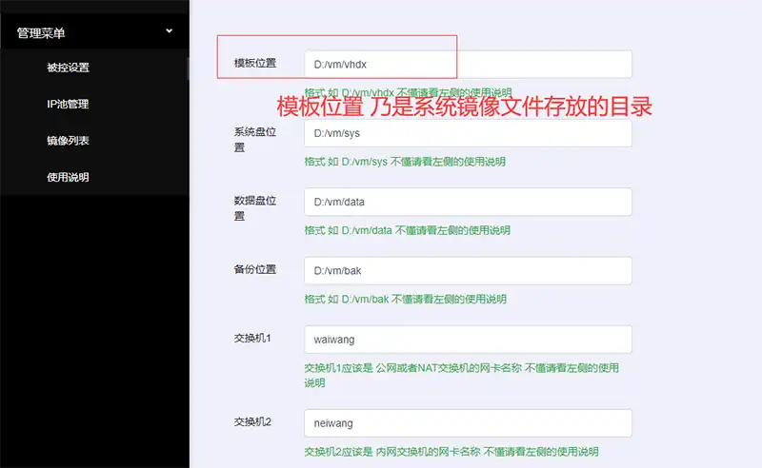This screenshot has width=762, height=468.
Task: Click the 模板位置 field label
Action: [x=254, y=64]
